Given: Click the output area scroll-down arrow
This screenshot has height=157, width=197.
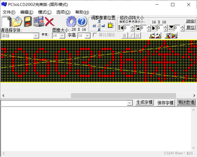Looking at the screenshot, I should click(193, 148).
